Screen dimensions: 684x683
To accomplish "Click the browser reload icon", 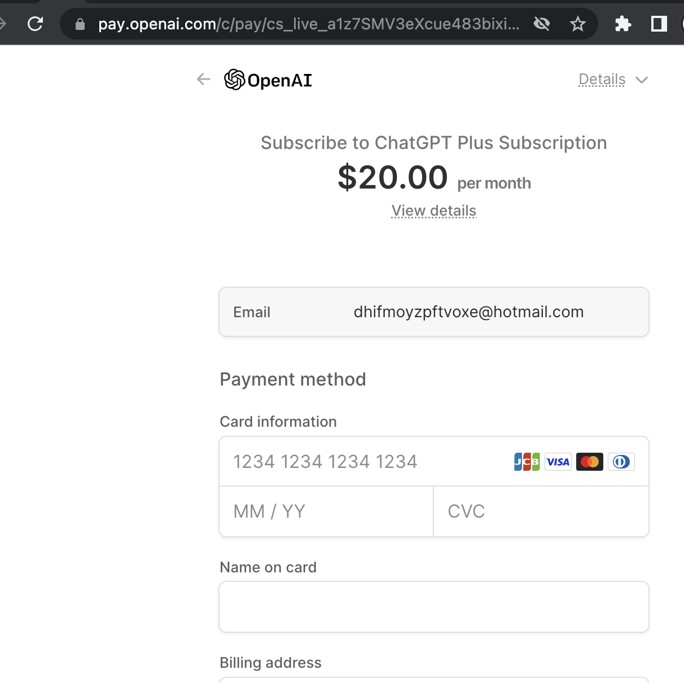I will (x=36, y=24).
